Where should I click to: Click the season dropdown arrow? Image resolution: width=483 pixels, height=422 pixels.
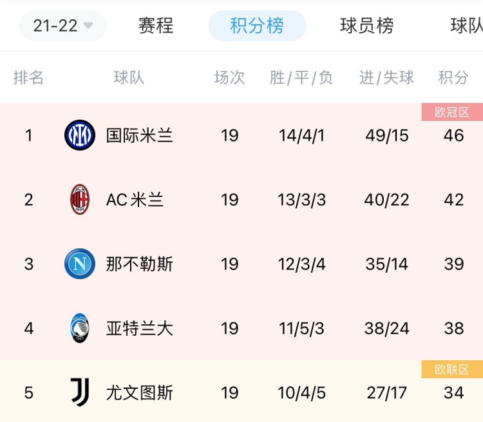pyautogui.click(x=88, y=25)
